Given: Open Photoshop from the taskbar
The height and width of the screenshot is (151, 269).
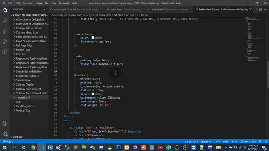Looking at the screenshot, I should tap(118, 147).
